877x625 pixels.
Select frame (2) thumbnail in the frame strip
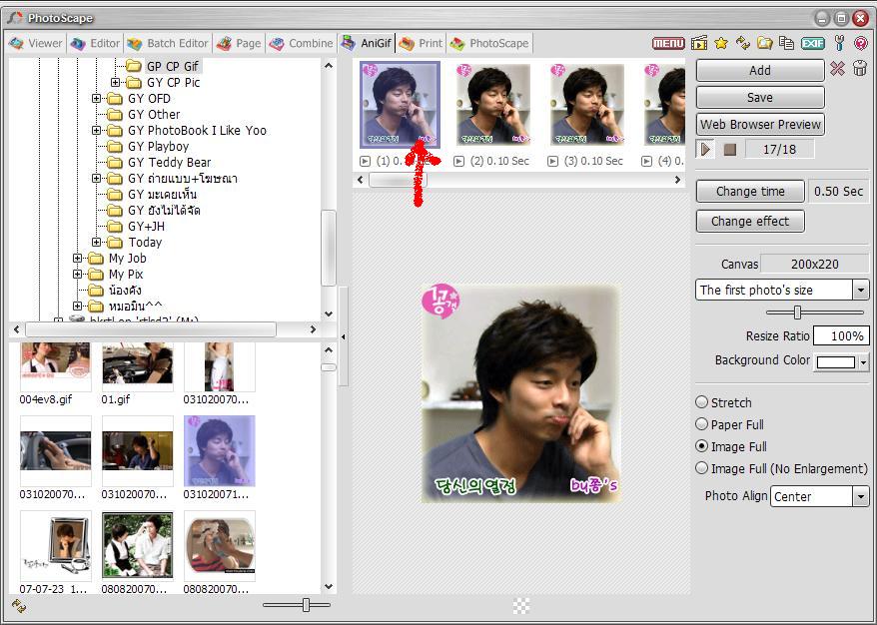click(x=492, y=105)
